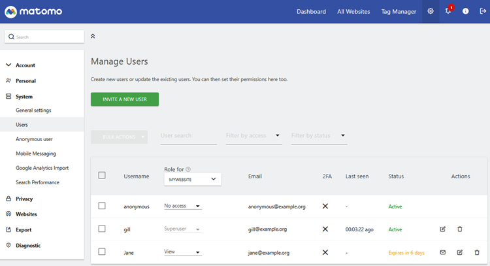The image size is (490, 266).
Task: Edit user gill
Action: click(442, 229)
